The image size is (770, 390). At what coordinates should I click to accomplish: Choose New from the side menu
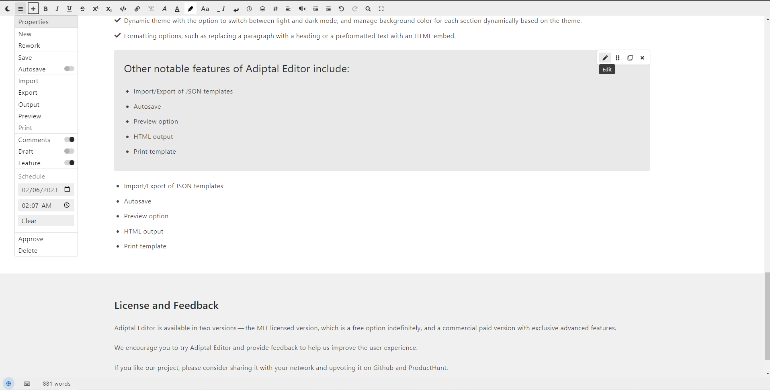click(x=46, y=34)
